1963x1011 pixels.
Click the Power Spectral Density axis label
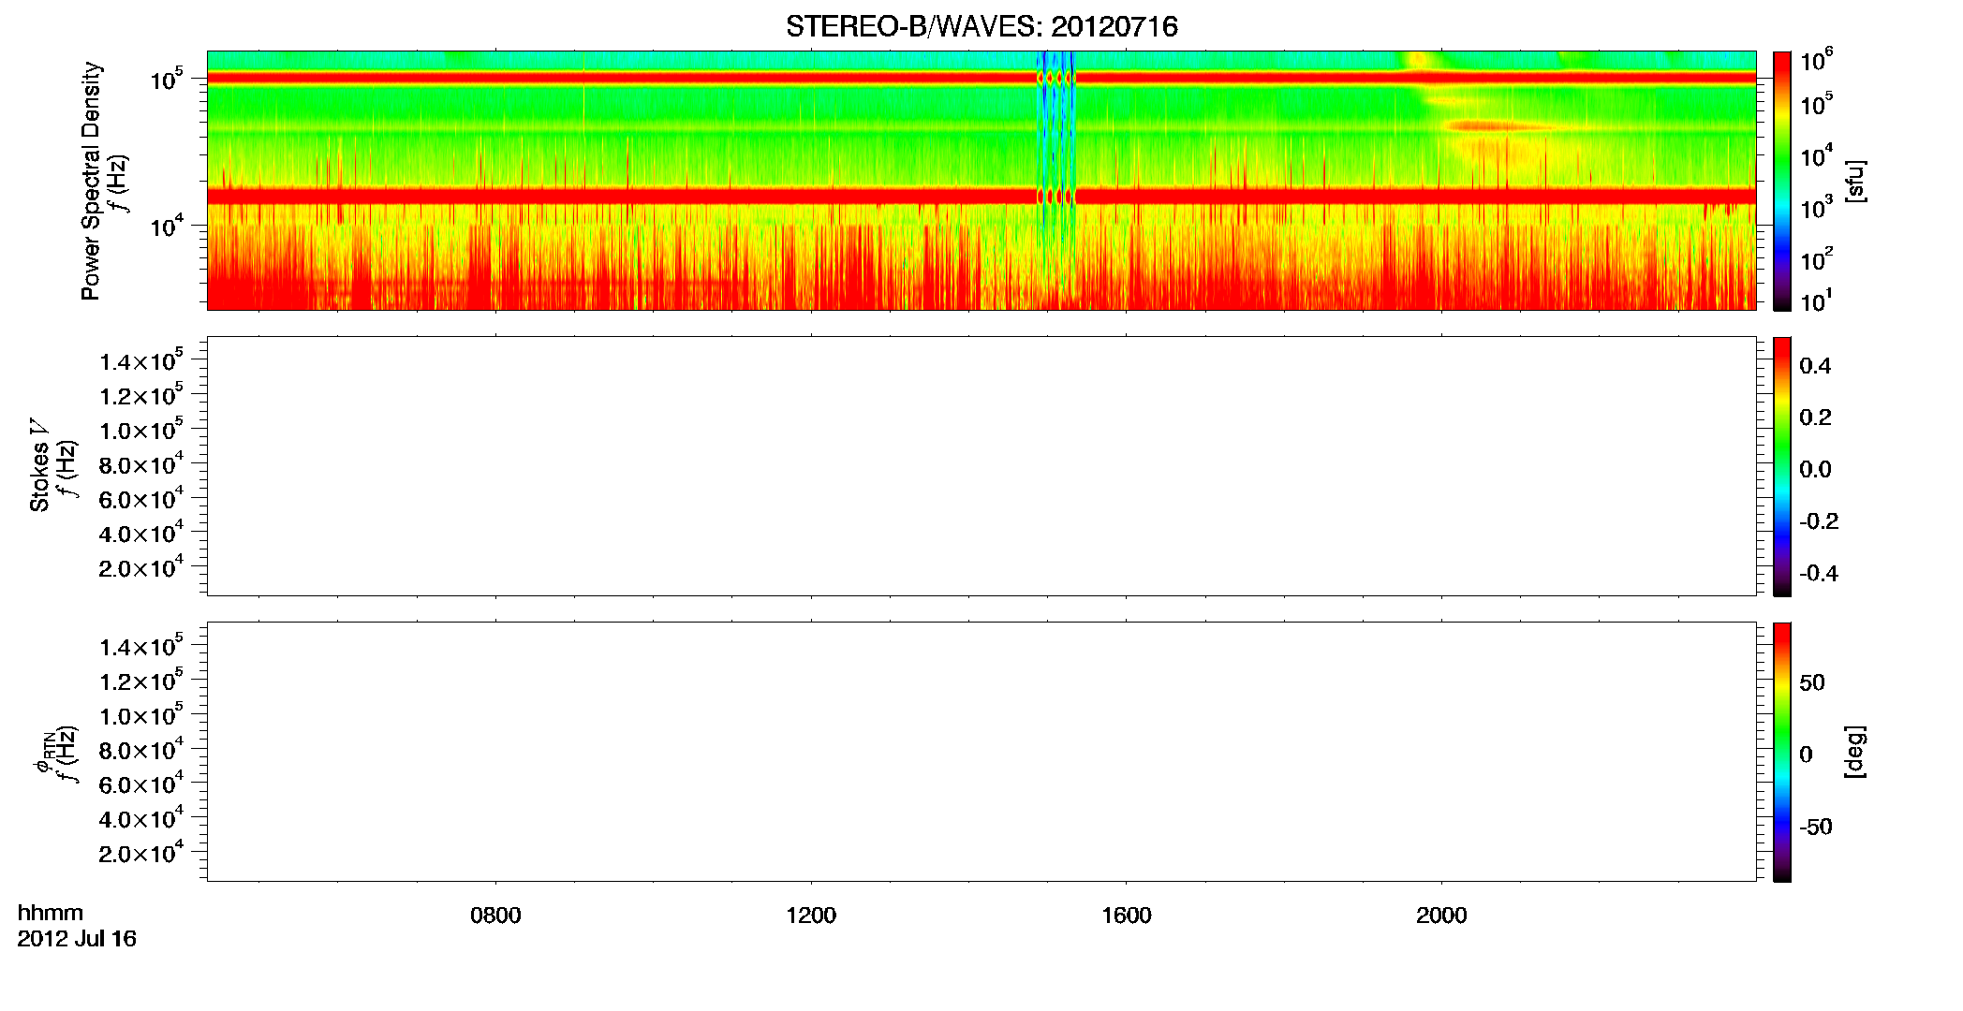coord(91,181)
